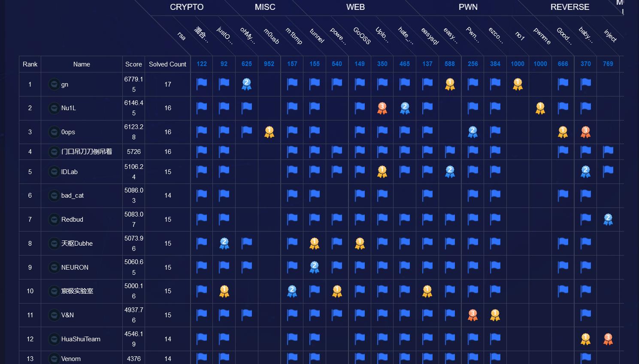Click the avatar icon next to Nu1L

click(54, 108)
